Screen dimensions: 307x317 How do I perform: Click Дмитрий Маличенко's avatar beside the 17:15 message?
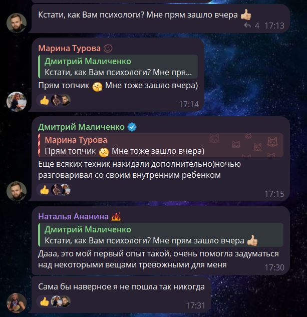[x=17, y=191]
